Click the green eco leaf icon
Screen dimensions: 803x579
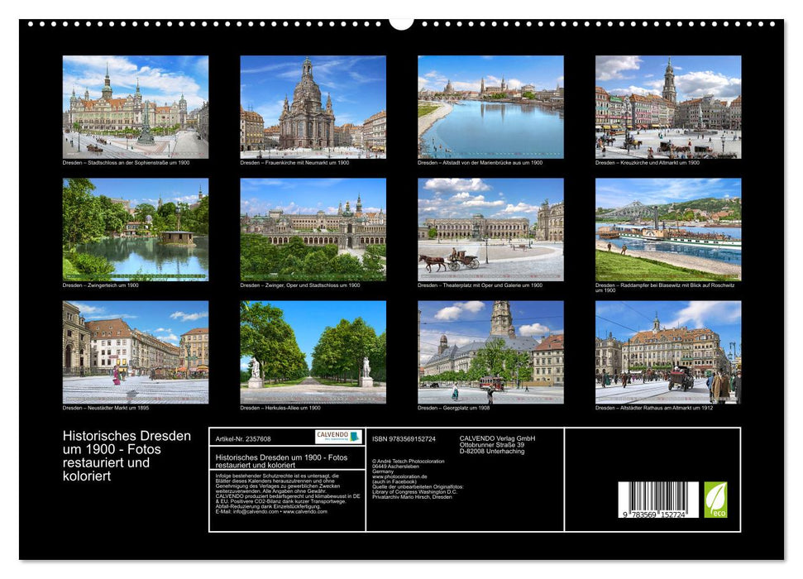point(715,500)
